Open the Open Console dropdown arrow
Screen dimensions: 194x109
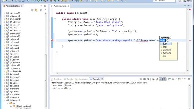click(x=182, y=79)
